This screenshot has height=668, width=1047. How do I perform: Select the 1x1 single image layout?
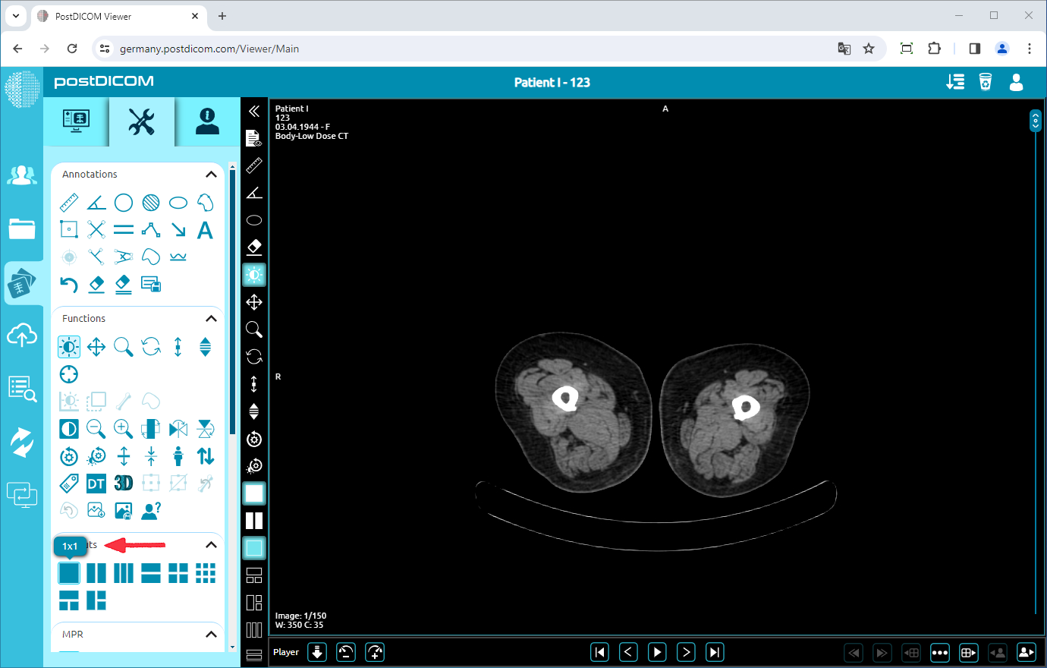point(69,573)
